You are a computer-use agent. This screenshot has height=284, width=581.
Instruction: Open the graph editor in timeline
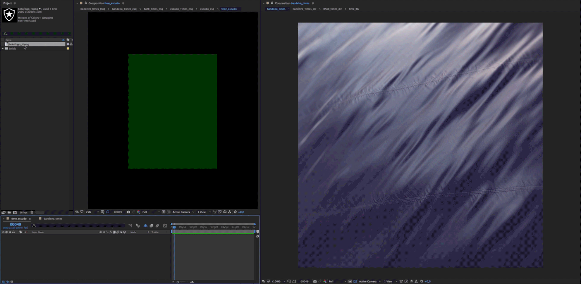click(165, 225)
